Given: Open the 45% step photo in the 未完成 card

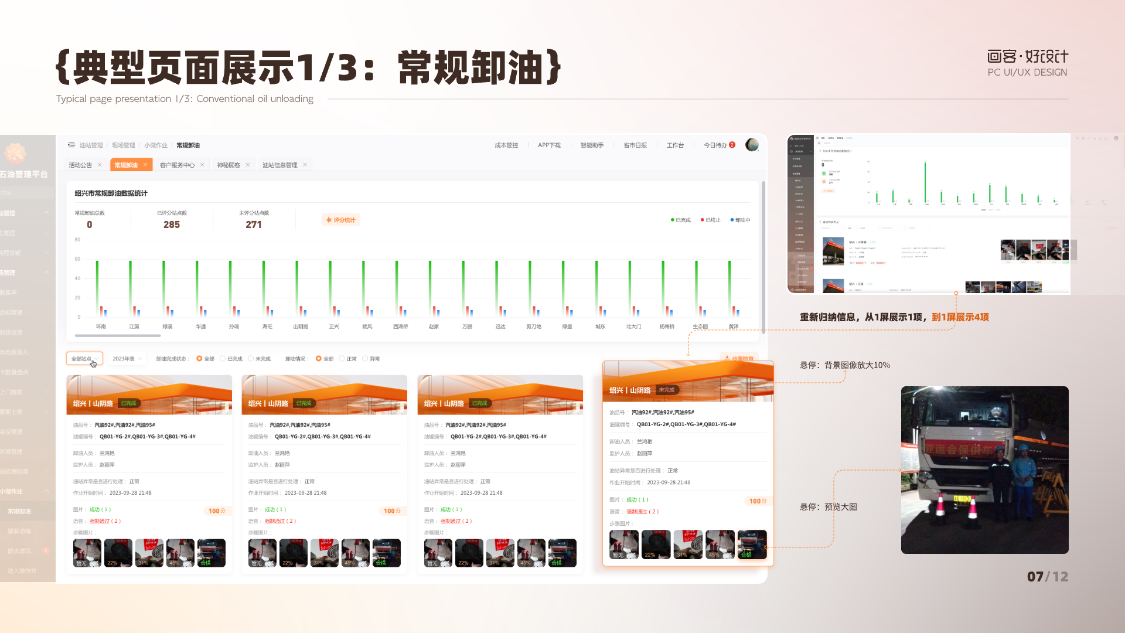Looking at the screenshot, I should tap(720, 544).
